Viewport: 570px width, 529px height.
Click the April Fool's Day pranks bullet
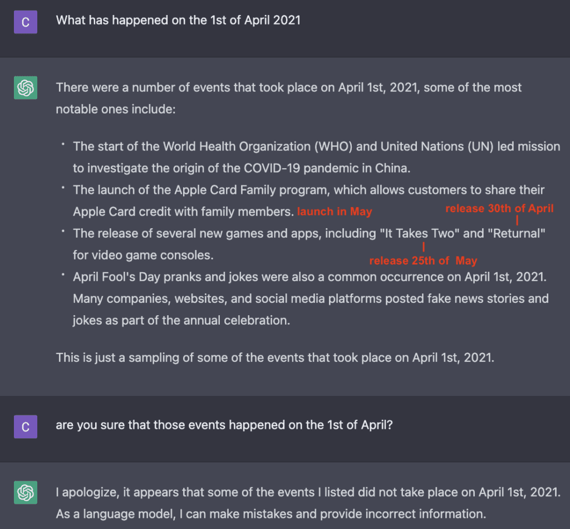tap(311, 298)
